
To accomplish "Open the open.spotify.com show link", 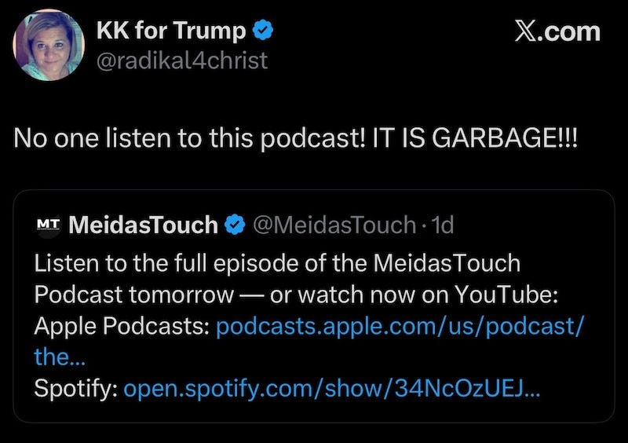I will coord(331,389).
